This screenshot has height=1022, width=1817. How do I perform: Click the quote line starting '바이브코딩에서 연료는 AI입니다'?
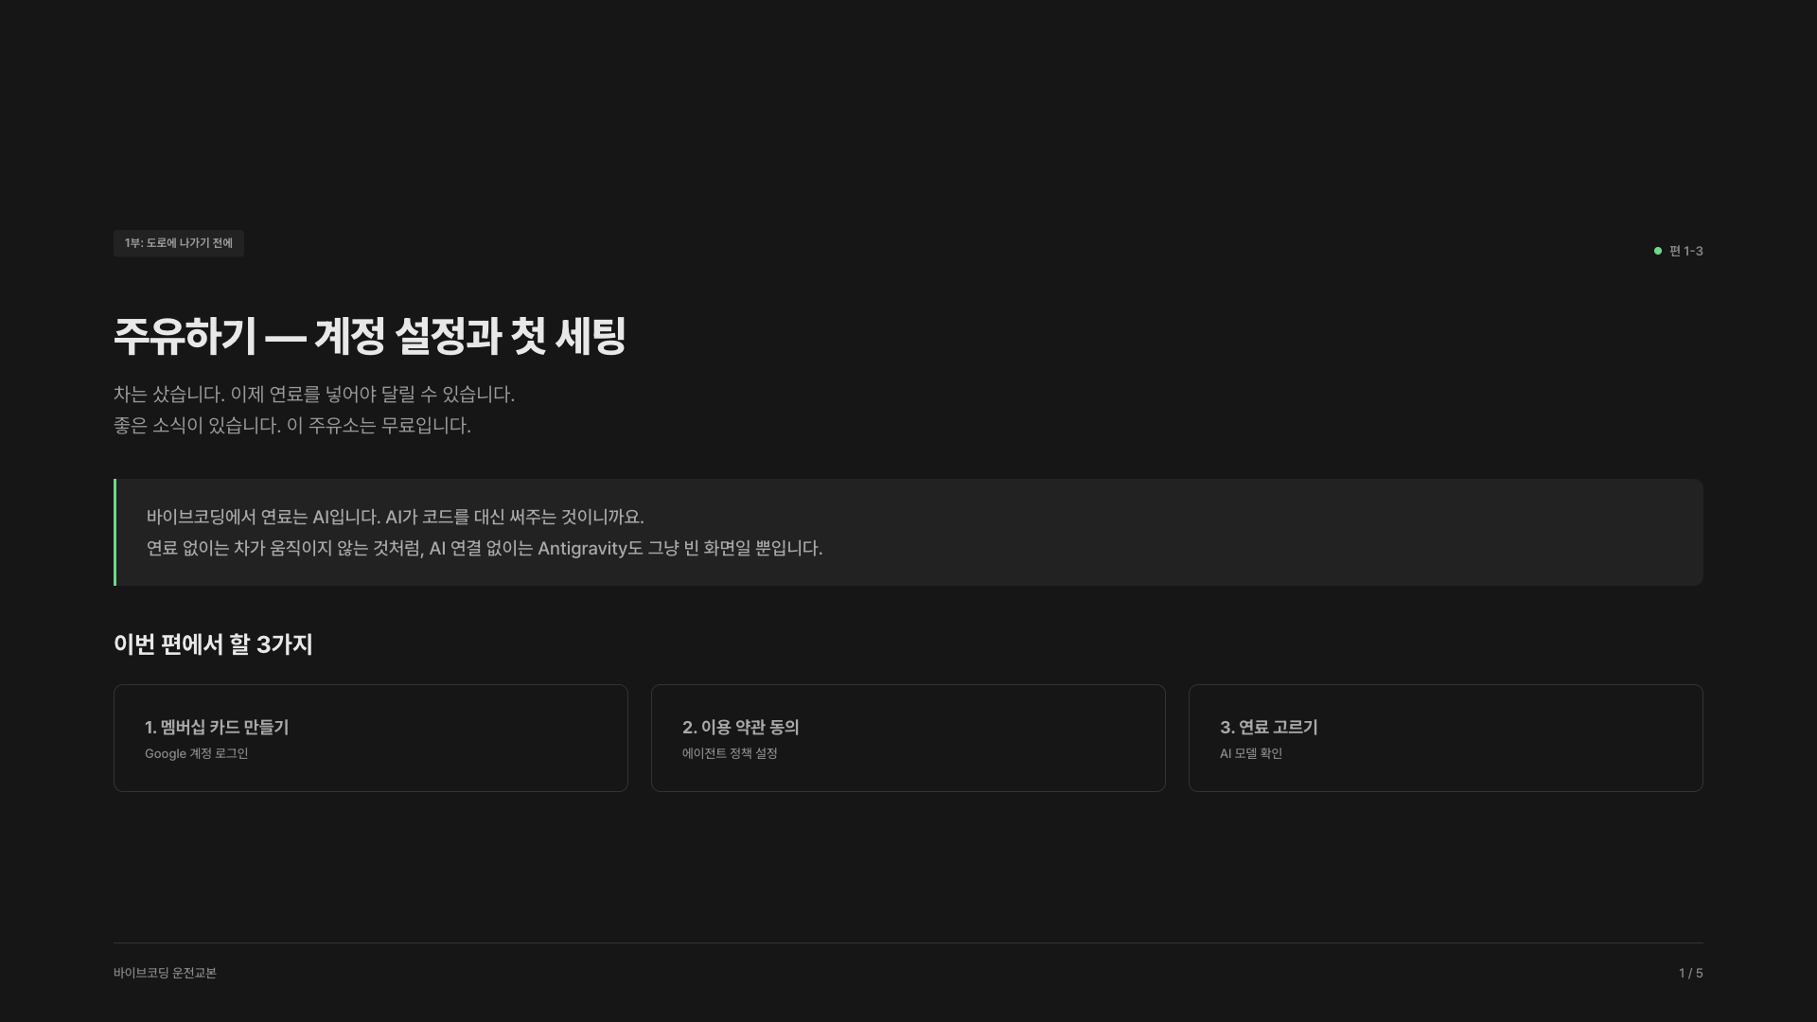pyautogui.click(x=395, y=517)
